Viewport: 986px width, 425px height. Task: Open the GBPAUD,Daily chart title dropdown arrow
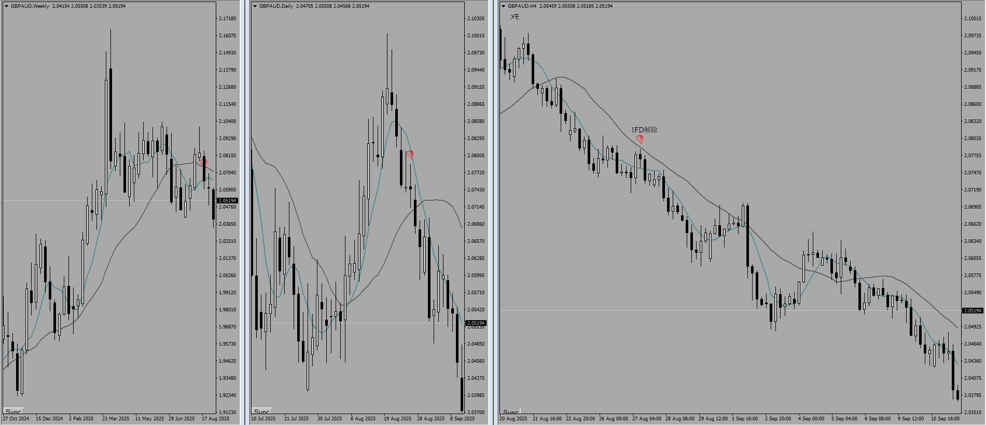(255, 6)
